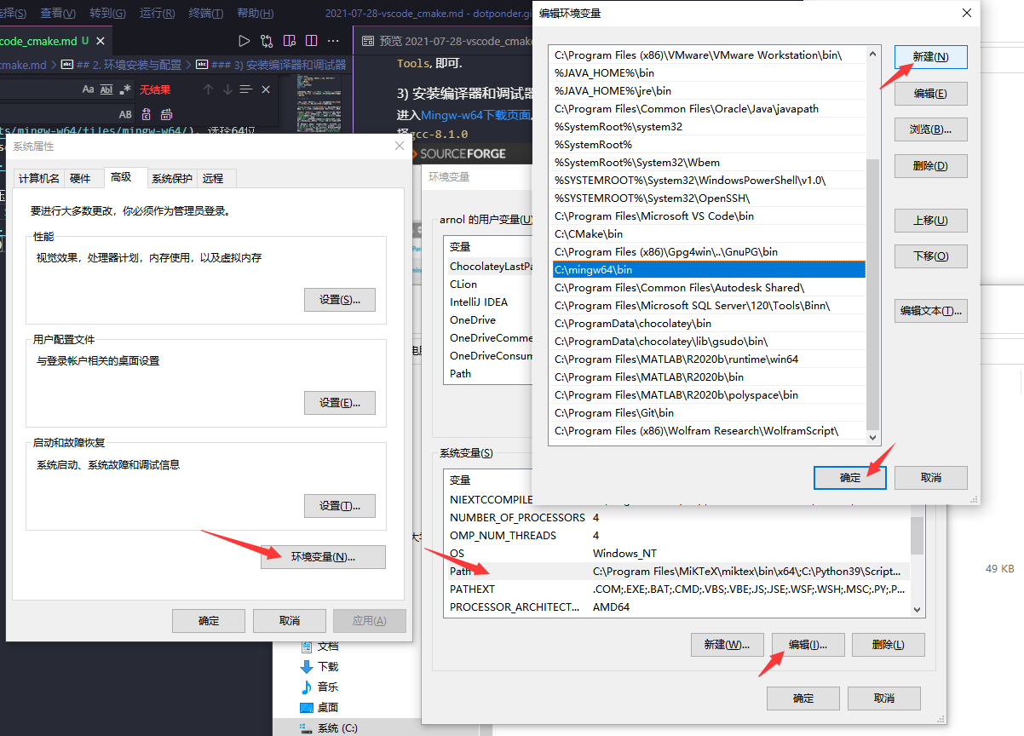
Task: Click the Run play icon in editor toolbar
Action: click(x=244, y=41)
